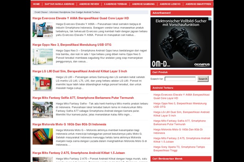The height and width of the screenshot is (162, 244).
Task: Open sidebar link Mito Fantasy 2 A75
Action: [182, 140]
